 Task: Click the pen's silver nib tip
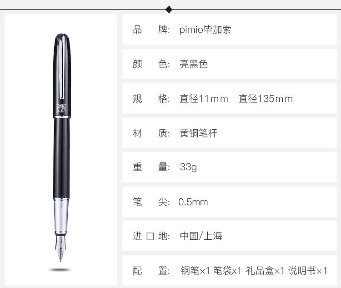(x=60, y=248)
